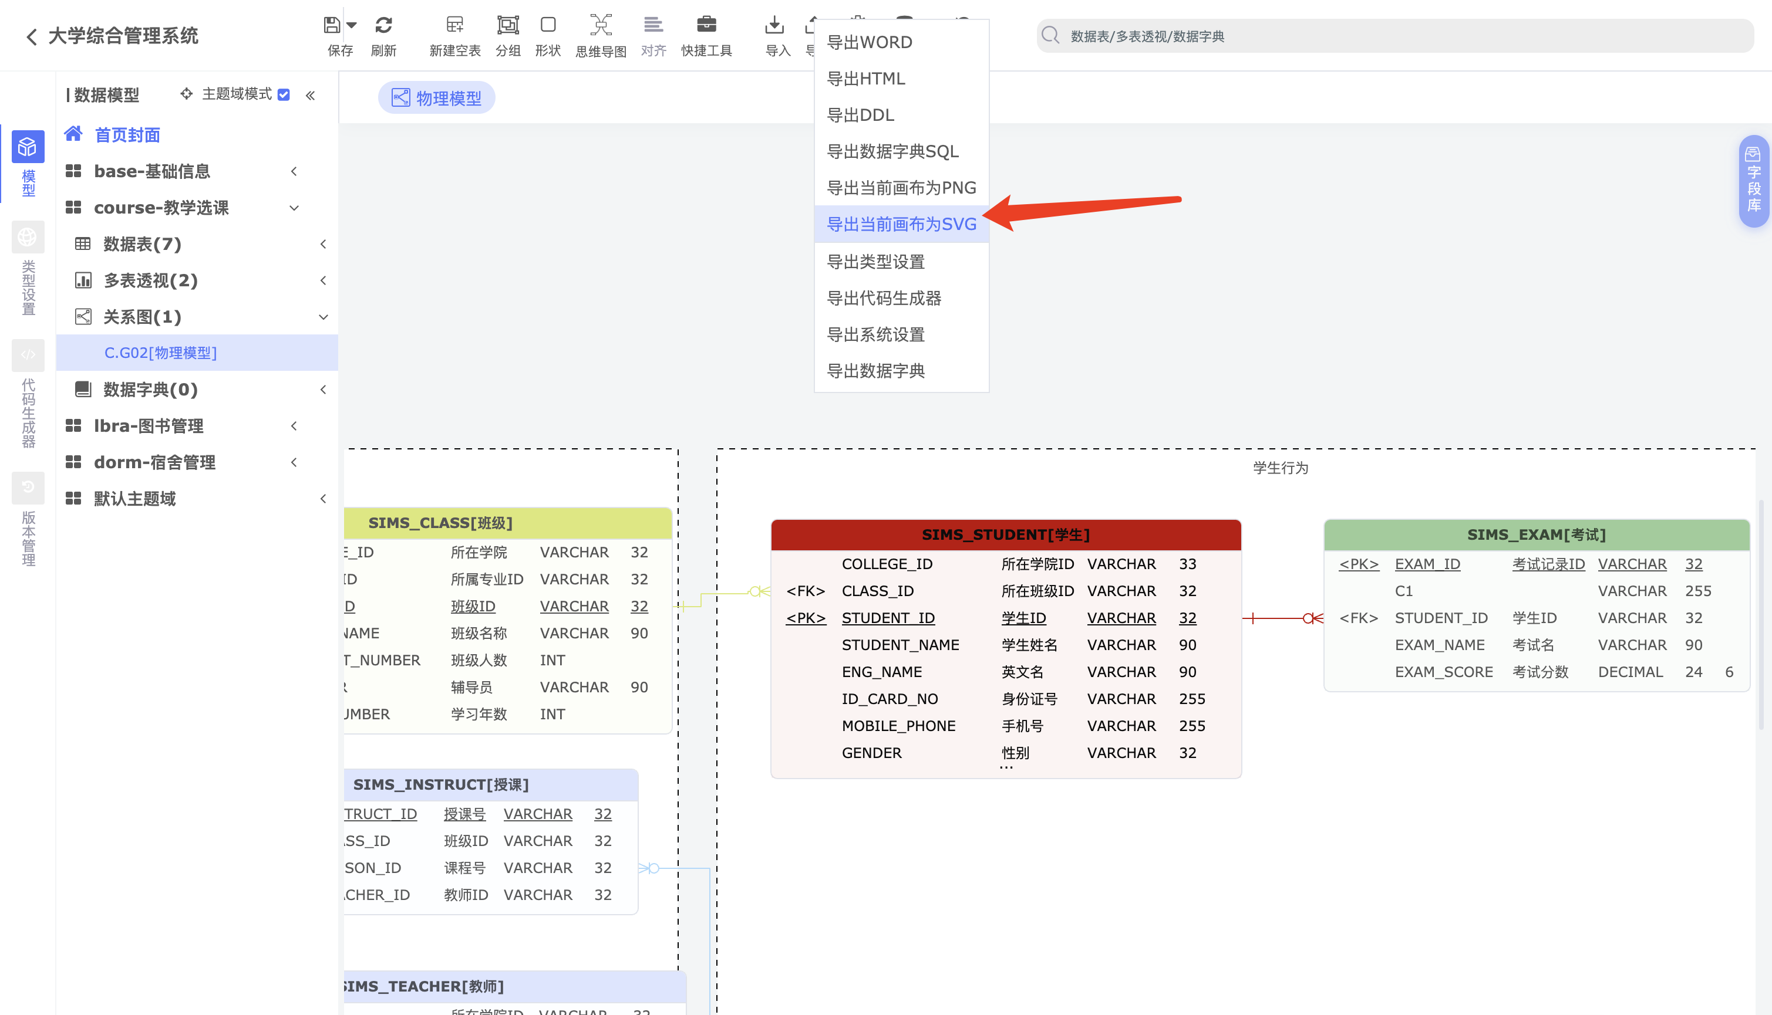Open the save dropdown arrow
This screenshot has height=1015, width=1772.
click(x=352, y=25)
